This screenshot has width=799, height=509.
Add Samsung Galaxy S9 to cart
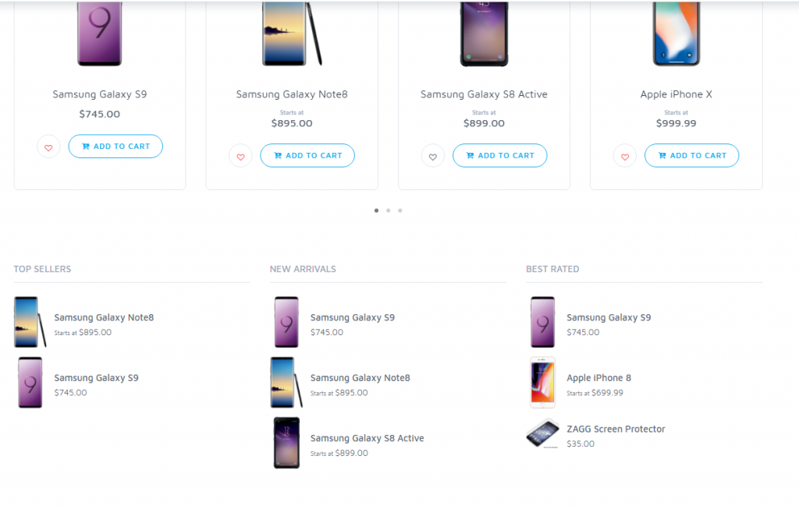tap(115, 147)
